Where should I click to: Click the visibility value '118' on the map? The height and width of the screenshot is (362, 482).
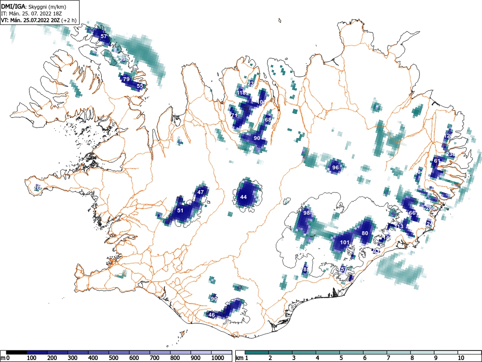(x=241, y=93)
